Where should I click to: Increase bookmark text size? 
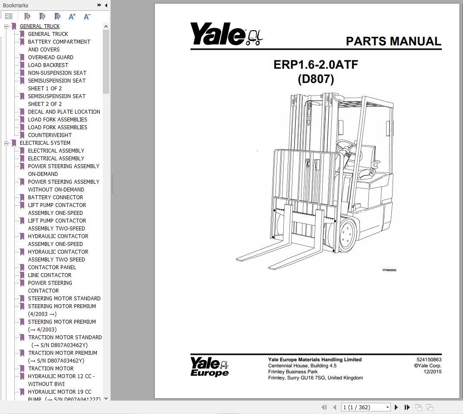(72, 16)
